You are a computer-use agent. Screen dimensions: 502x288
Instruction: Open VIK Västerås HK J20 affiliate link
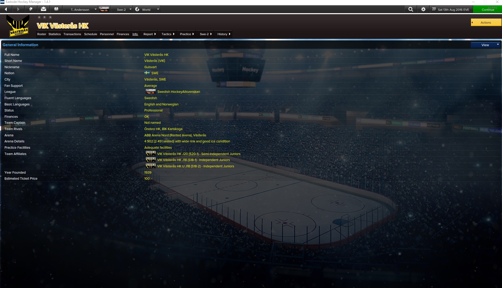coord(199,154)
